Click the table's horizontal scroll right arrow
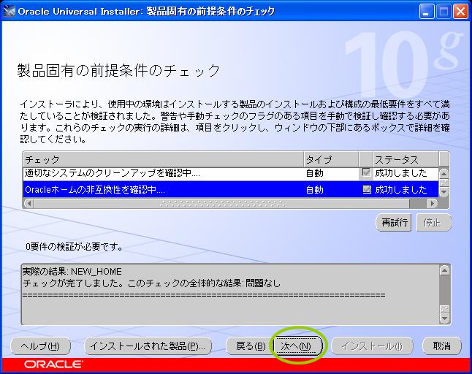Viewport: 472px width, 374px height. point(433,204)
